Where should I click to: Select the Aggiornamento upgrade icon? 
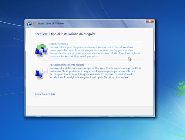[x=42, y=51]
